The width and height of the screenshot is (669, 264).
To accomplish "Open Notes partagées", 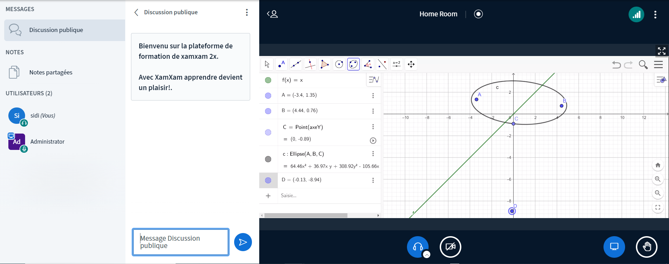I will click(51, 72).
